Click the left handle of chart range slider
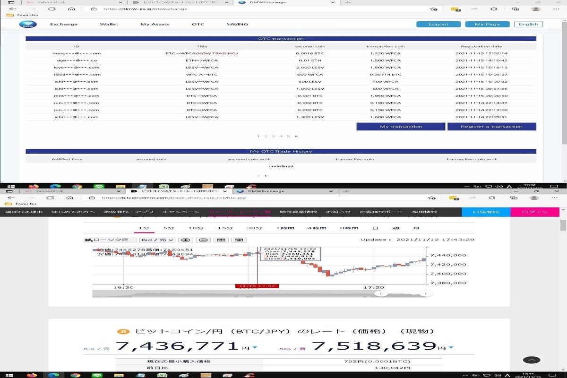Viewport: 567px width, 378px height. pos(381,293)
